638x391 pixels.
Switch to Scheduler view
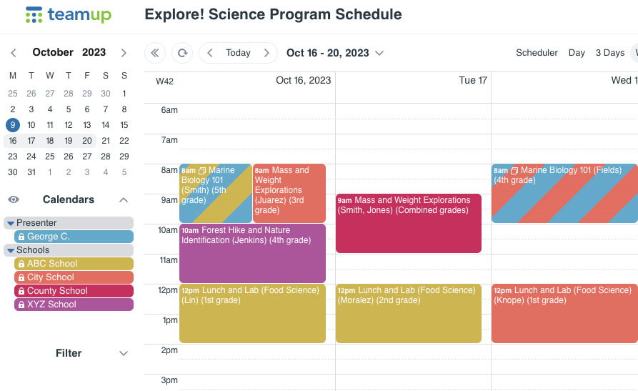(x=537, y=53)
